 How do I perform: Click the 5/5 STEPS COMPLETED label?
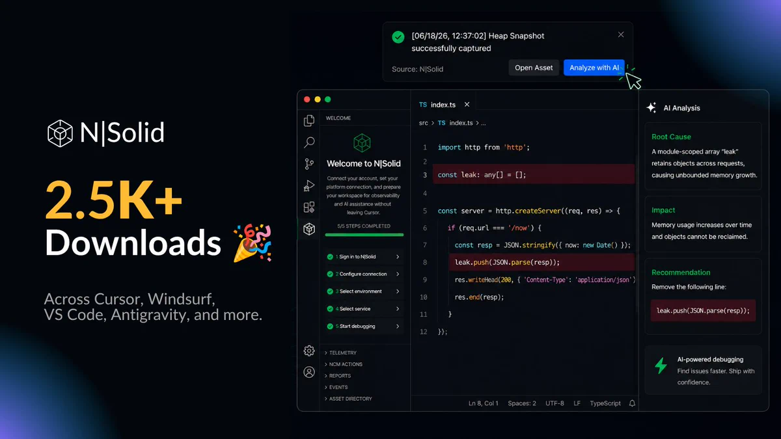364,226
